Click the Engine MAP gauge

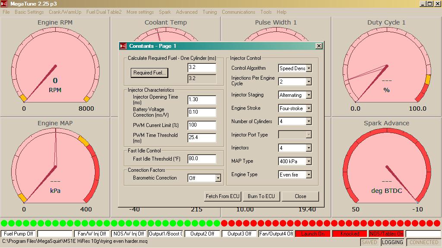(x=55, y=167)
